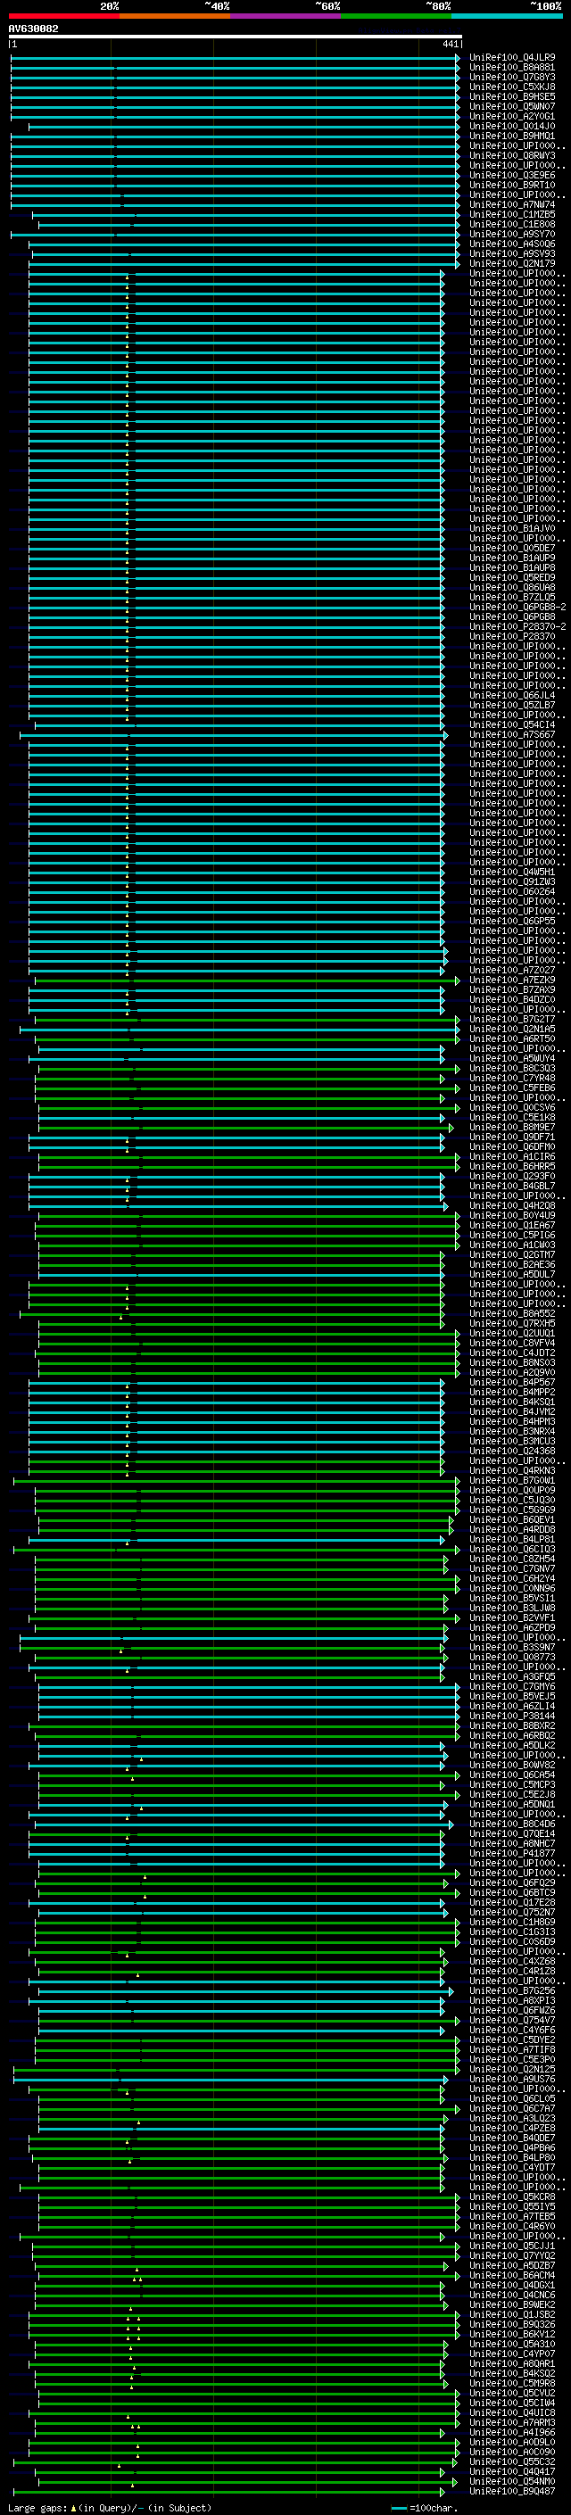Screen dimensions: 571x2515
Task: Pick the UniRef100_A2Y0G1 row label
Action: 511,116
